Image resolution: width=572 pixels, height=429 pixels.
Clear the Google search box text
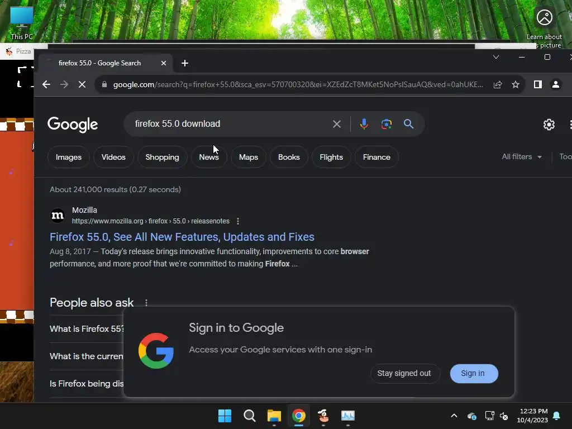(337, 124)
